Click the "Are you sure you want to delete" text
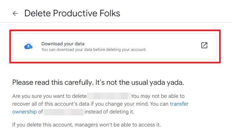This screenshot has width=232, height=134. [x=50, y=96]
